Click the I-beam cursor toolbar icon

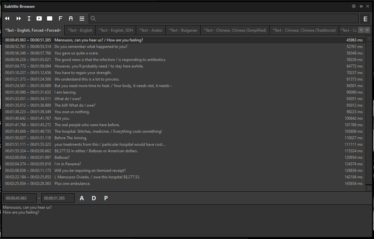pos(29,19)
